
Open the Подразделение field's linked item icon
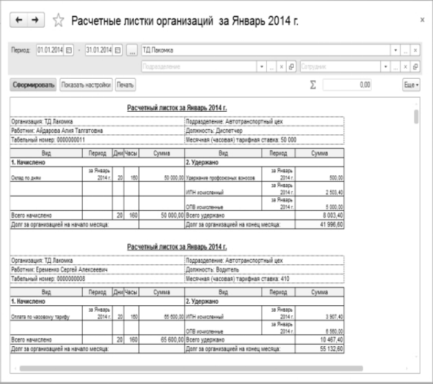click(x=291, y=67)
